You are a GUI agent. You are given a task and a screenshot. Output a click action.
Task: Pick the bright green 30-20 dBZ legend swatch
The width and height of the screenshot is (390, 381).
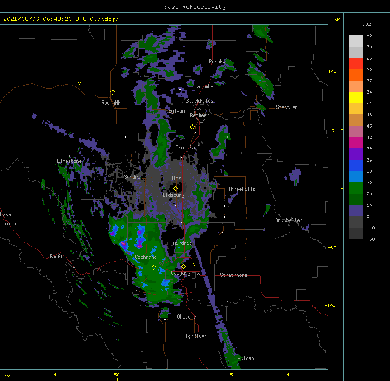(x=356, y=188)
